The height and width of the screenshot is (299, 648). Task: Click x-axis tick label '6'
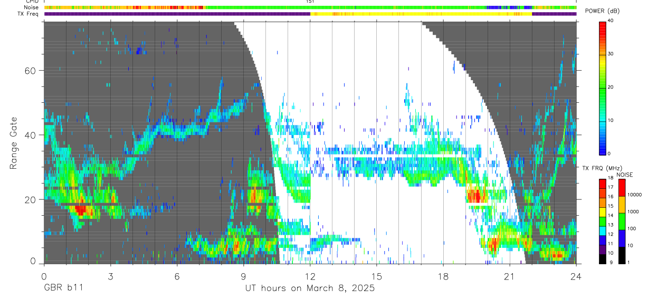(177, 276)
